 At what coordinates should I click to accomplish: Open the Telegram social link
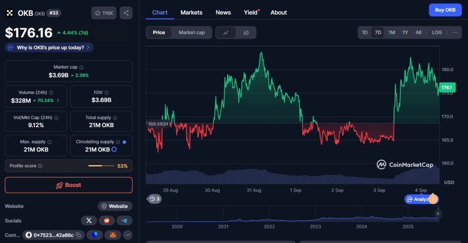[x=124, y=221]
